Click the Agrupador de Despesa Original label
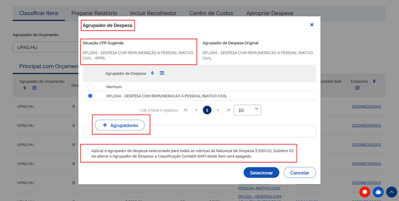This screenshot has height=201, width=399. pyautogui.click(x=230, y=43)
